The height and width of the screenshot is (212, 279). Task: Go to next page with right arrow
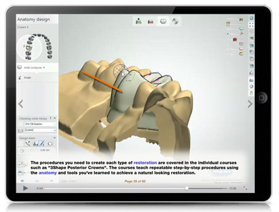coord(250,104)
